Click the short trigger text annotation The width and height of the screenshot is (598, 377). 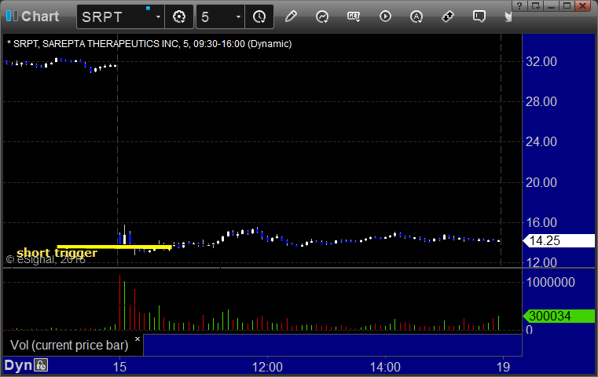tap(57, 253)
